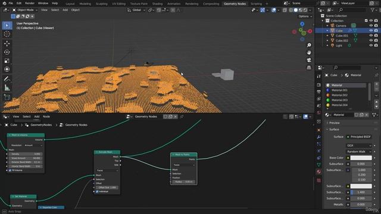
Task: Open the Global orientation dropdown
Action: point(136,10)
